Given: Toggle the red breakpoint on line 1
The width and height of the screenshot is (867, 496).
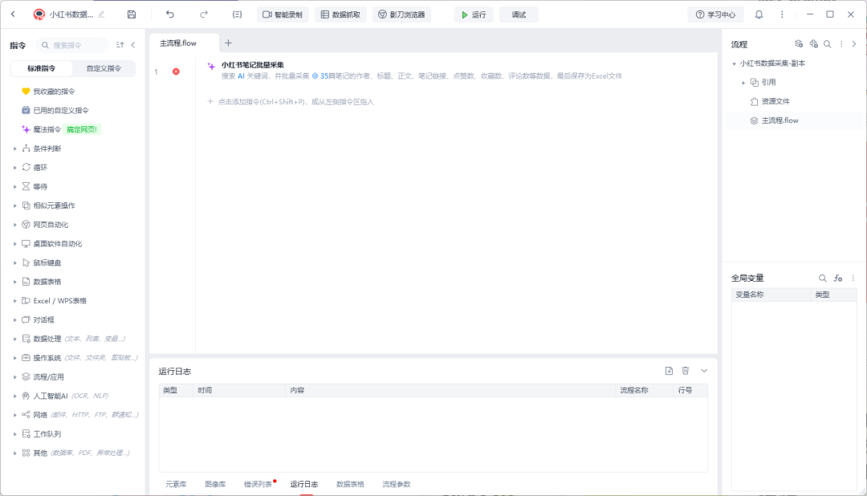Looking at the screenshot, I should pyautogui.click(x=176, y=71).
